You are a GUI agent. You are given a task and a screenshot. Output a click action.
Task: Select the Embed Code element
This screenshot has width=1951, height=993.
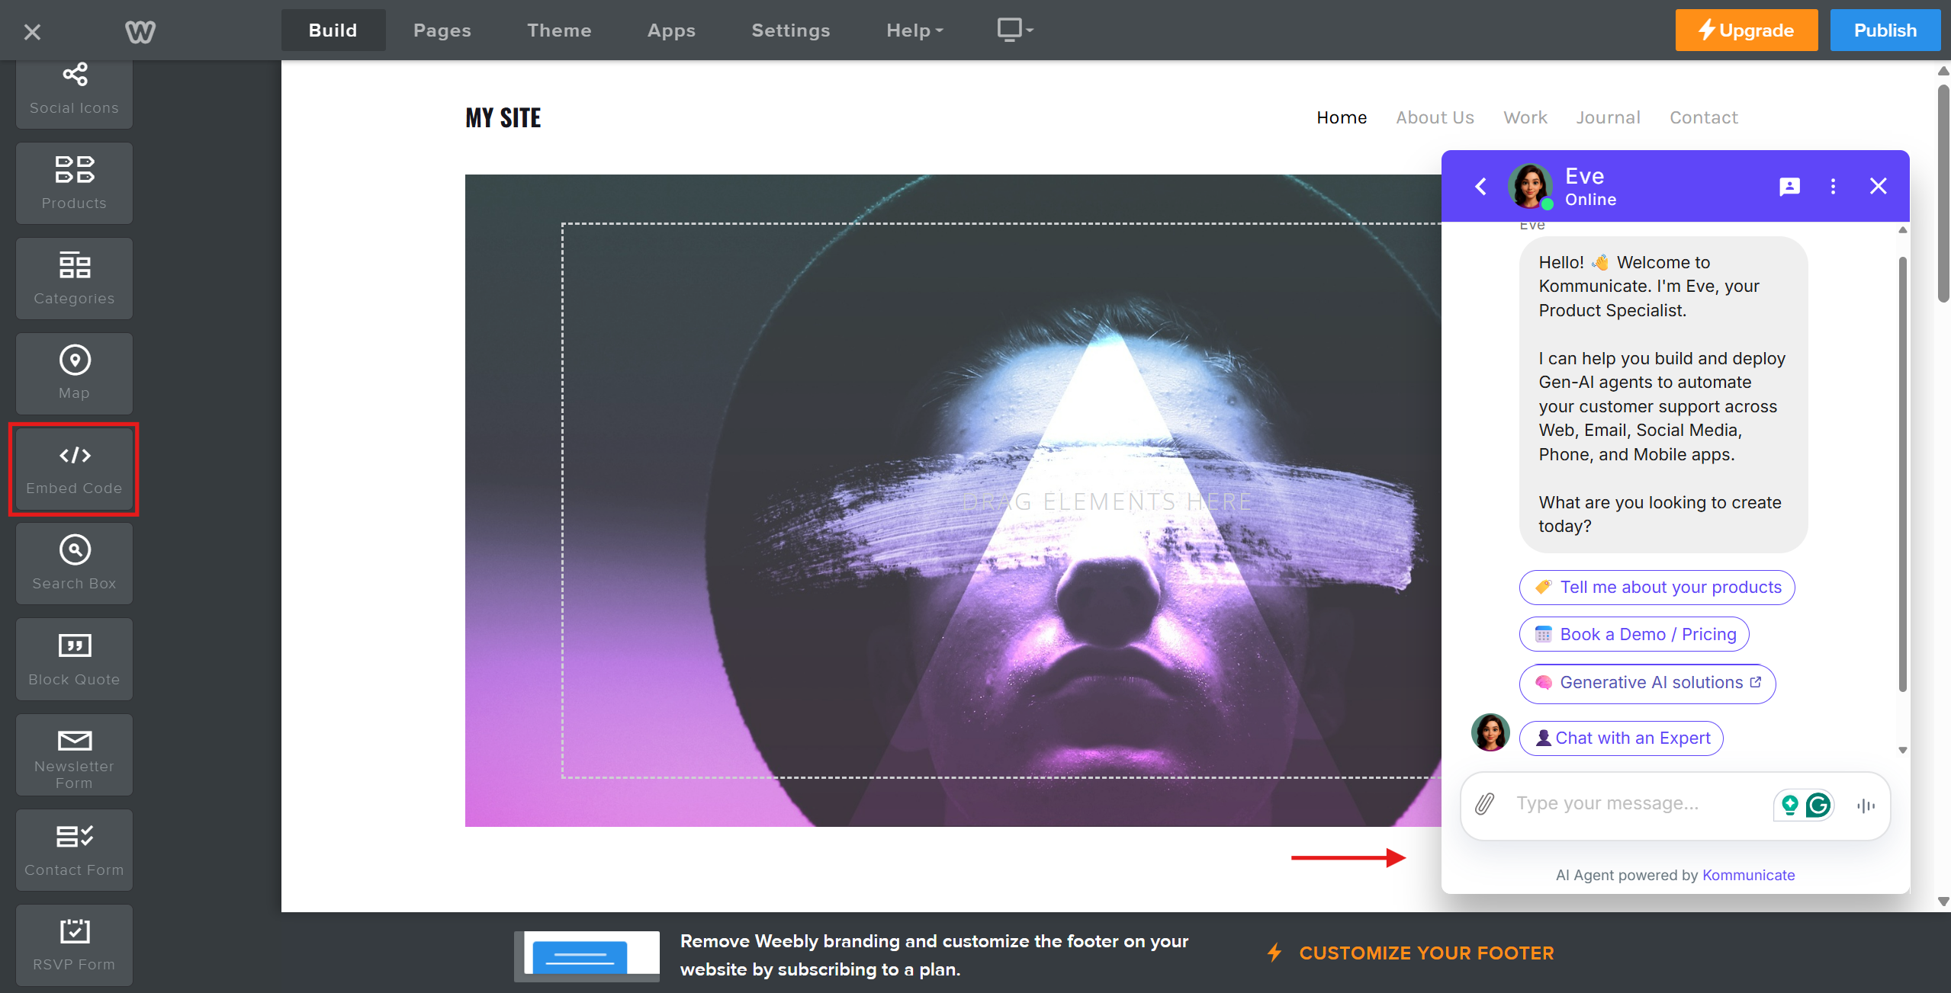click(74, 469)
